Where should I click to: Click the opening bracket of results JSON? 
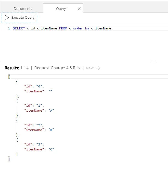point(9,77)
